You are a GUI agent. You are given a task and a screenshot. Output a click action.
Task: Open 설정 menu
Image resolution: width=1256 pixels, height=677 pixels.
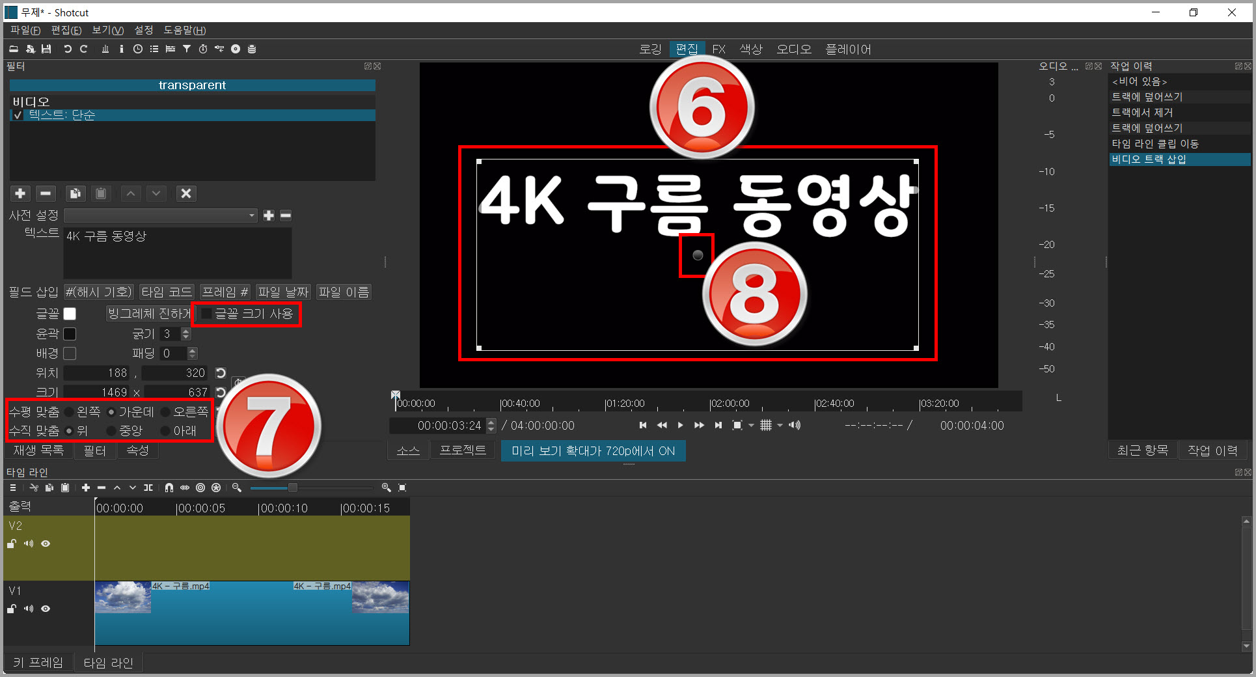tap(144, 31)
